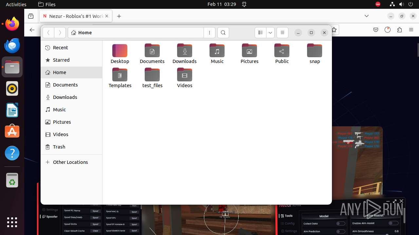Select Videos in the sidebar
This screenshot has width=419, height=235.
click(71, 134)
